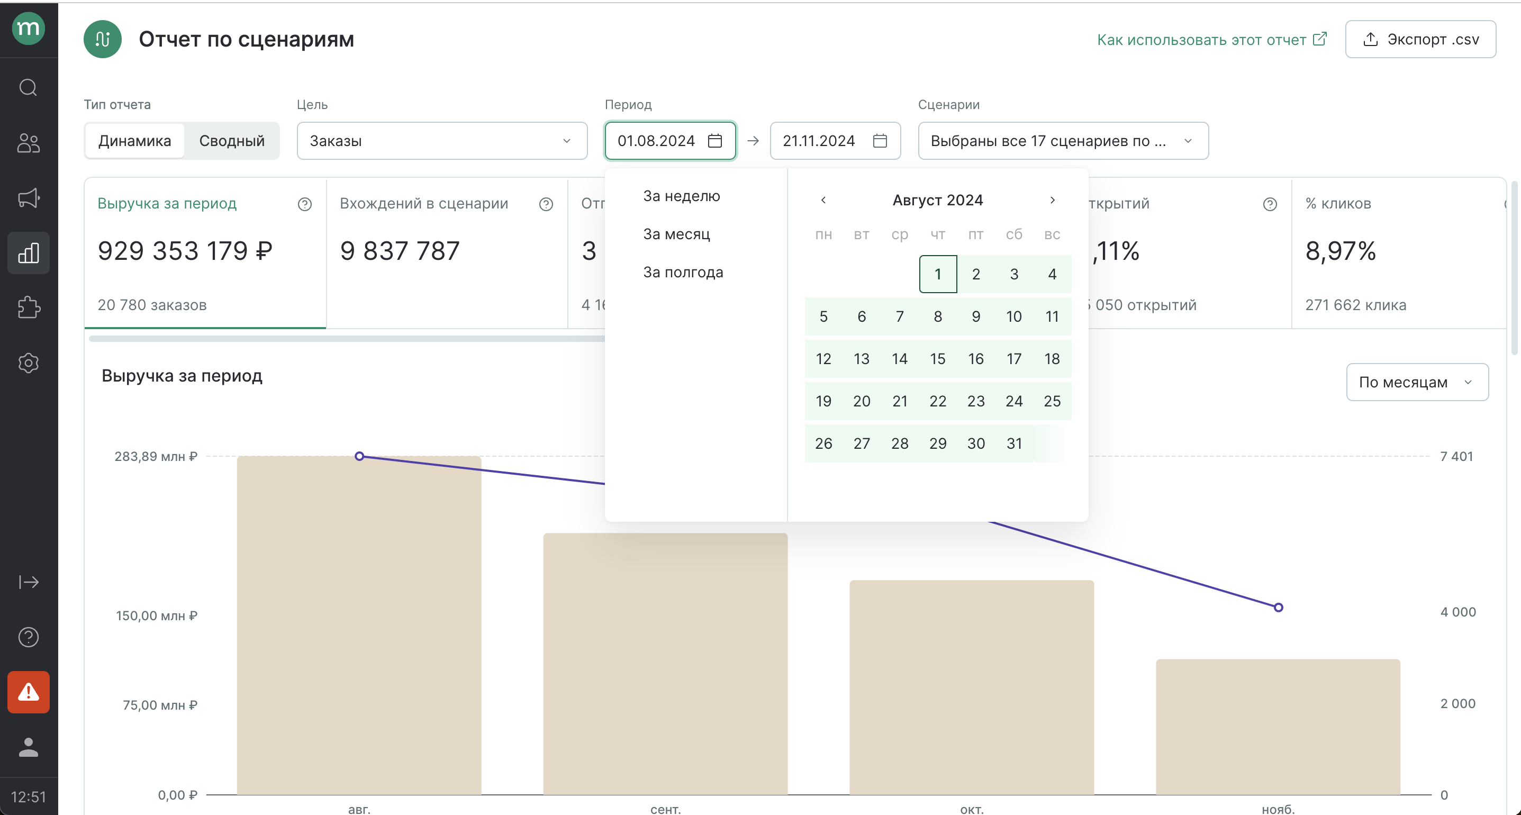This screenshot has width=1521, height=815.
Task: Click the сент. revenue bar in chart
Action: (665, 664)
